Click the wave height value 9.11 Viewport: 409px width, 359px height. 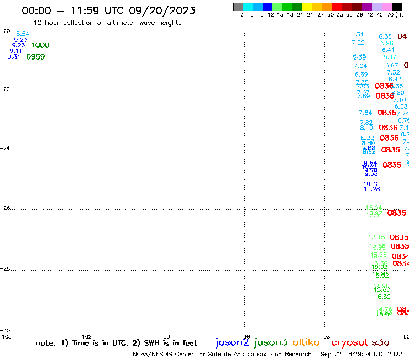click(15, 51)
